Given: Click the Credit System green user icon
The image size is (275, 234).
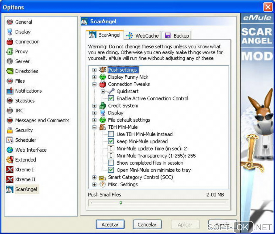Looking at the screenshot, I should tap(103, 106).
